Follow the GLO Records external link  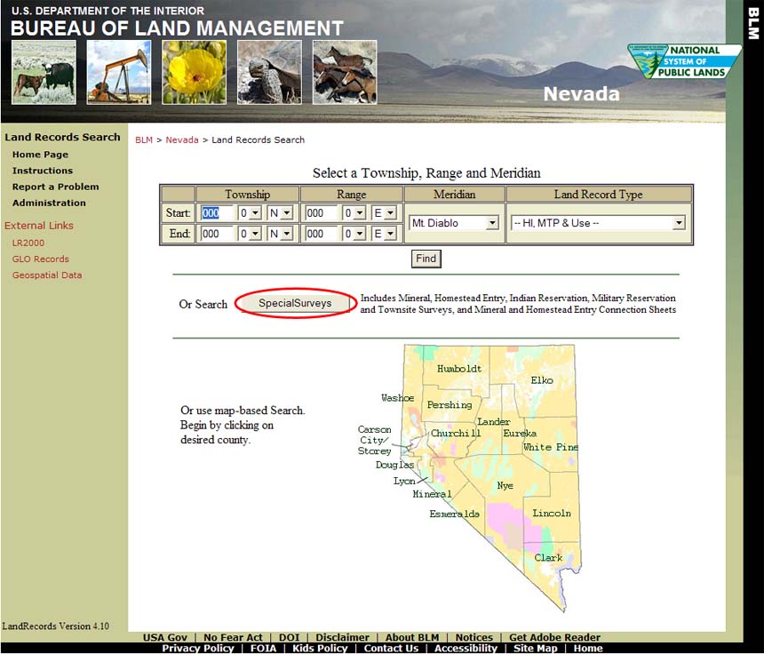(x=41, y=259)
